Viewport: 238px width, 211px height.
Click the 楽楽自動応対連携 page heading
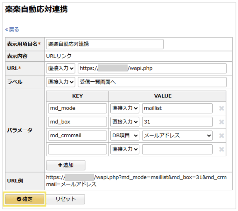(36, 9)
